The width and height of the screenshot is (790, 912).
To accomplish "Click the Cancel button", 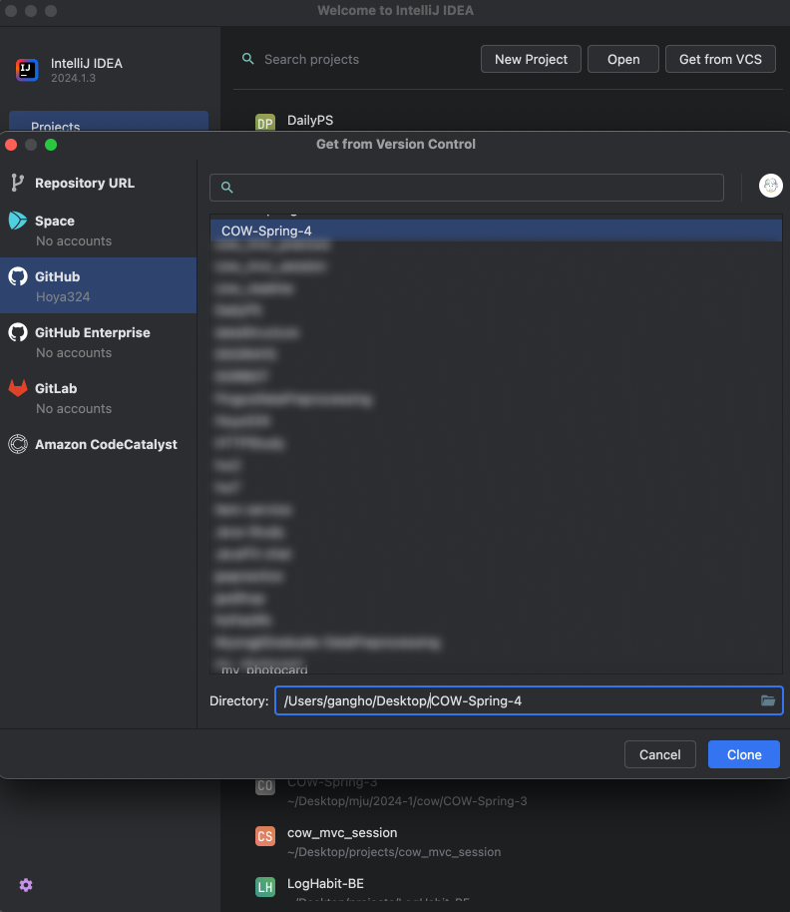I will (x=659, y=754).
